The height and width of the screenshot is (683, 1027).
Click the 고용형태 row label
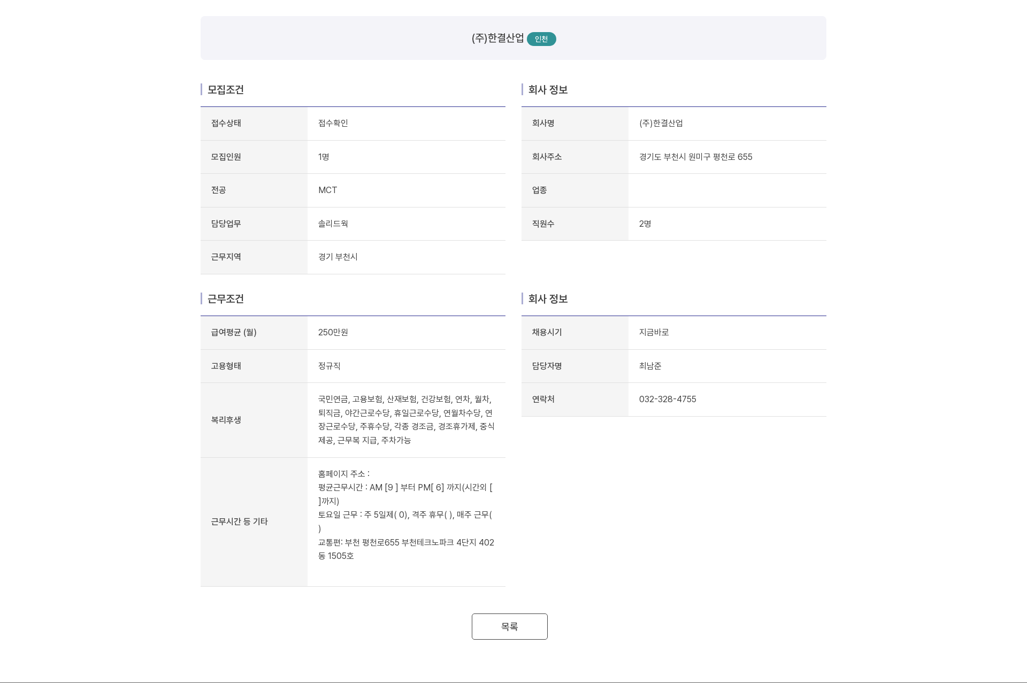226,366
